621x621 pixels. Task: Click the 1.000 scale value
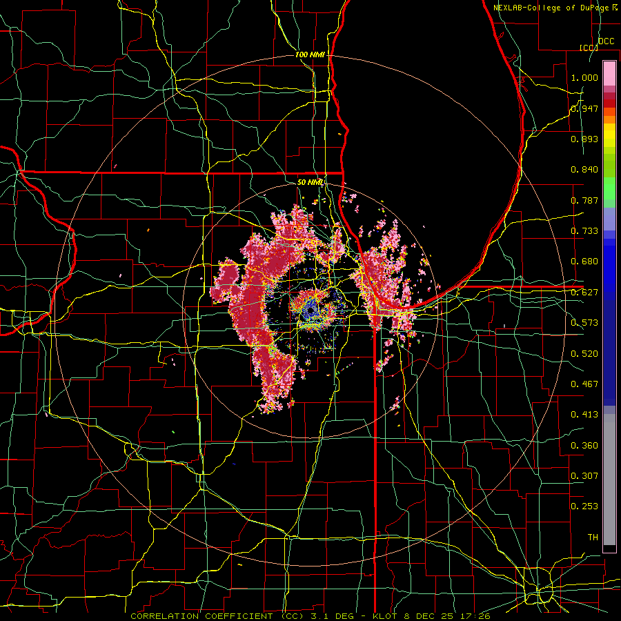(x=584, y=77)
